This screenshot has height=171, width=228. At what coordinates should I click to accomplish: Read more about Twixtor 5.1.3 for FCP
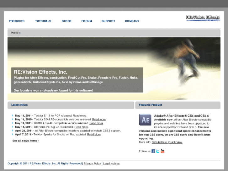(80, 115)
